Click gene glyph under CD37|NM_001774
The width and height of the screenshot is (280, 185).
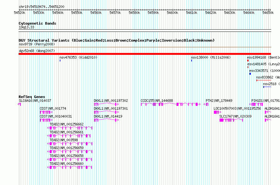(x=46, y=112)
